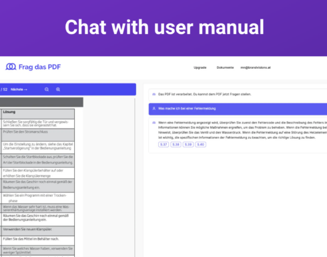Jump to page reference S.40
327x257 pixels.
coord(201,144)
